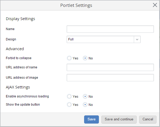The width and height of the screenshot is (160, 127).
Task: Focus the URL address of image field
Action: coord(110,78)
